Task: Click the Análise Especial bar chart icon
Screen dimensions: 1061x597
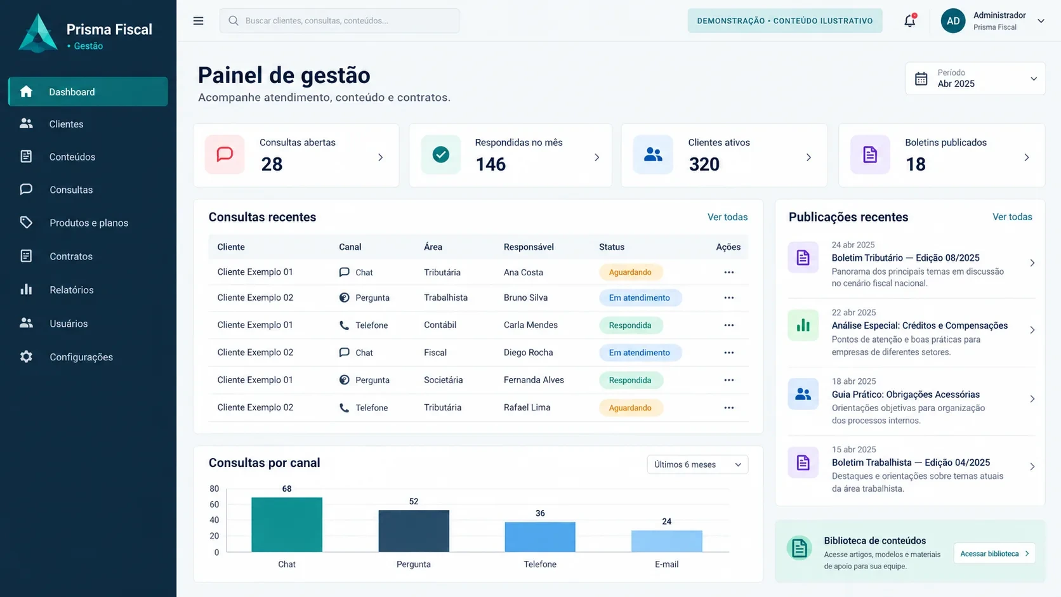Action: [x=803, y=325]
